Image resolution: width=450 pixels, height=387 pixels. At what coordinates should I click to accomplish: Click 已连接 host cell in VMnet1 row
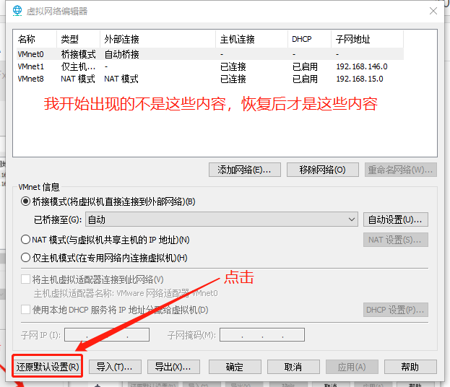233,66
